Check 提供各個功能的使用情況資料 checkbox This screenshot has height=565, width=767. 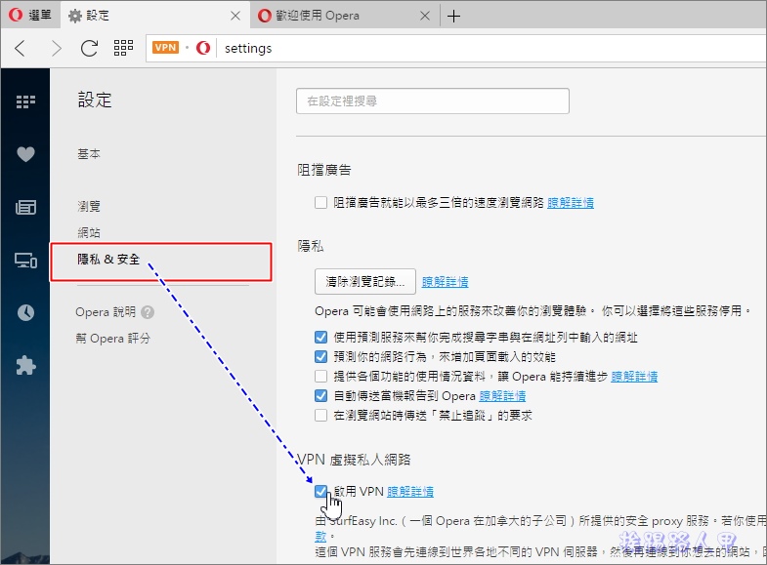[320, 376]
